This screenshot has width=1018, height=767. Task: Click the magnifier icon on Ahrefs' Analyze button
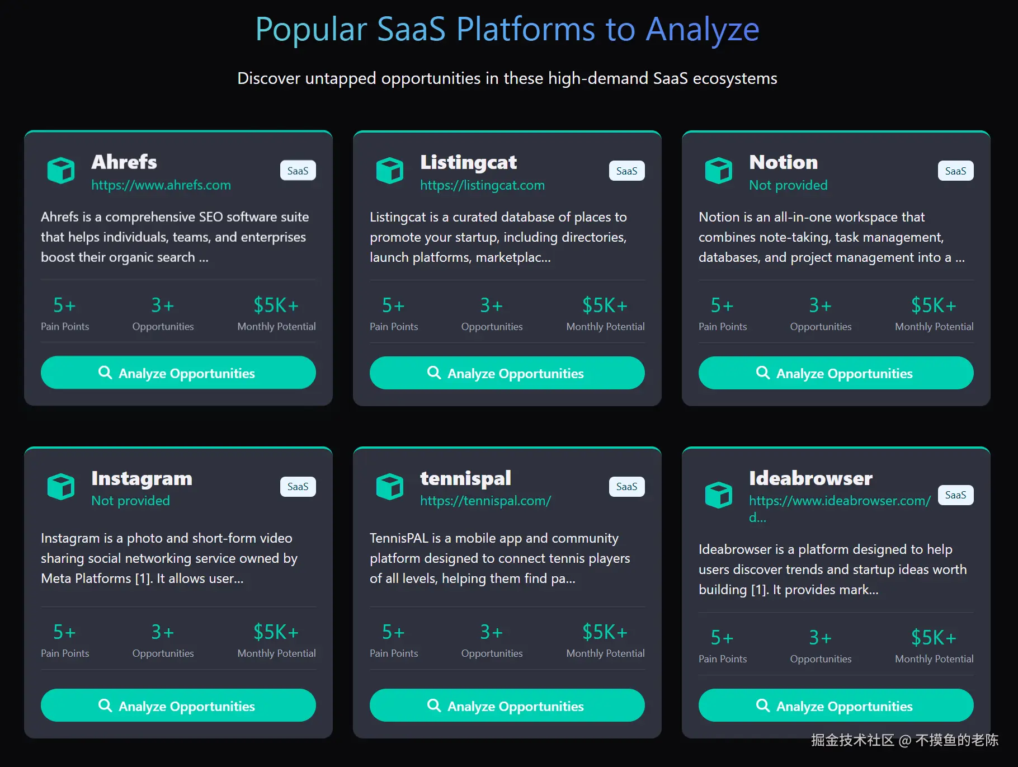105,373
